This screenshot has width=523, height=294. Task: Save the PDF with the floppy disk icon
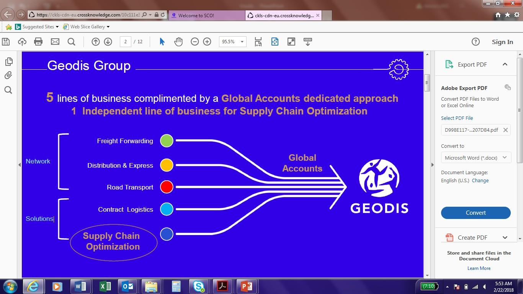[x=6, y=42]
